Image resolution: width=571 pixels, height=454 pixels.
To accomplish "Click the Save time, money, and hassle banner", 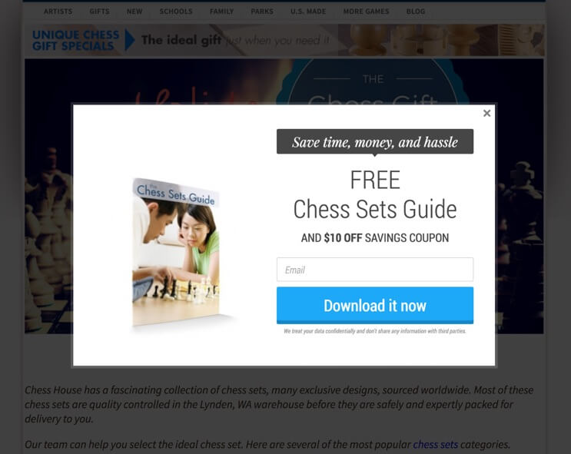I will pos(375,141).
